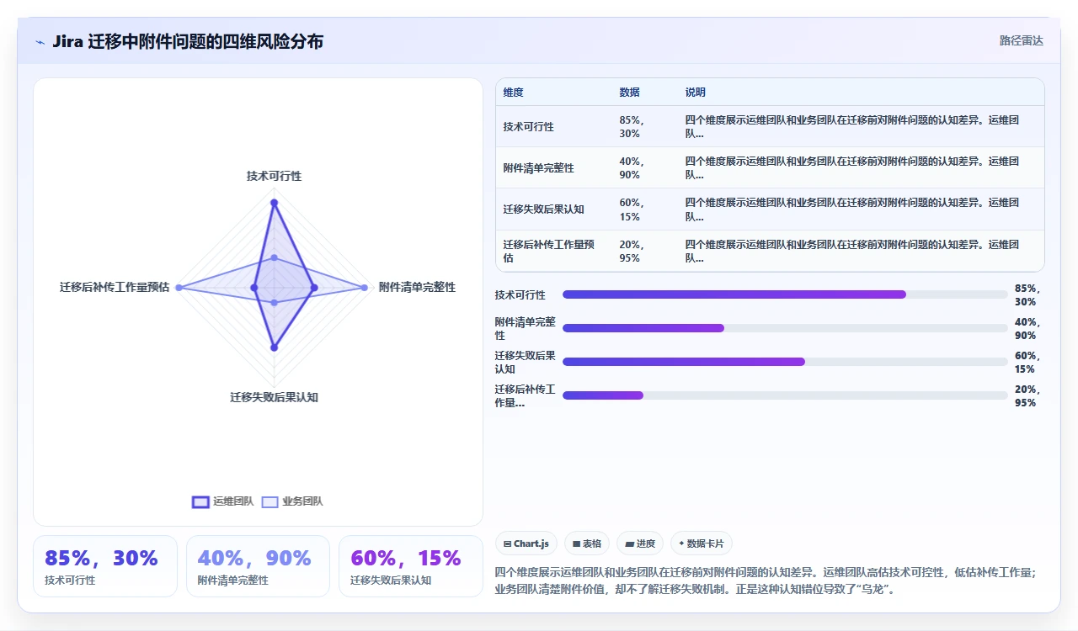1078x631 pixels.
Task: Toggle the 运维团队 legend entry
Action: click(222, 501)
